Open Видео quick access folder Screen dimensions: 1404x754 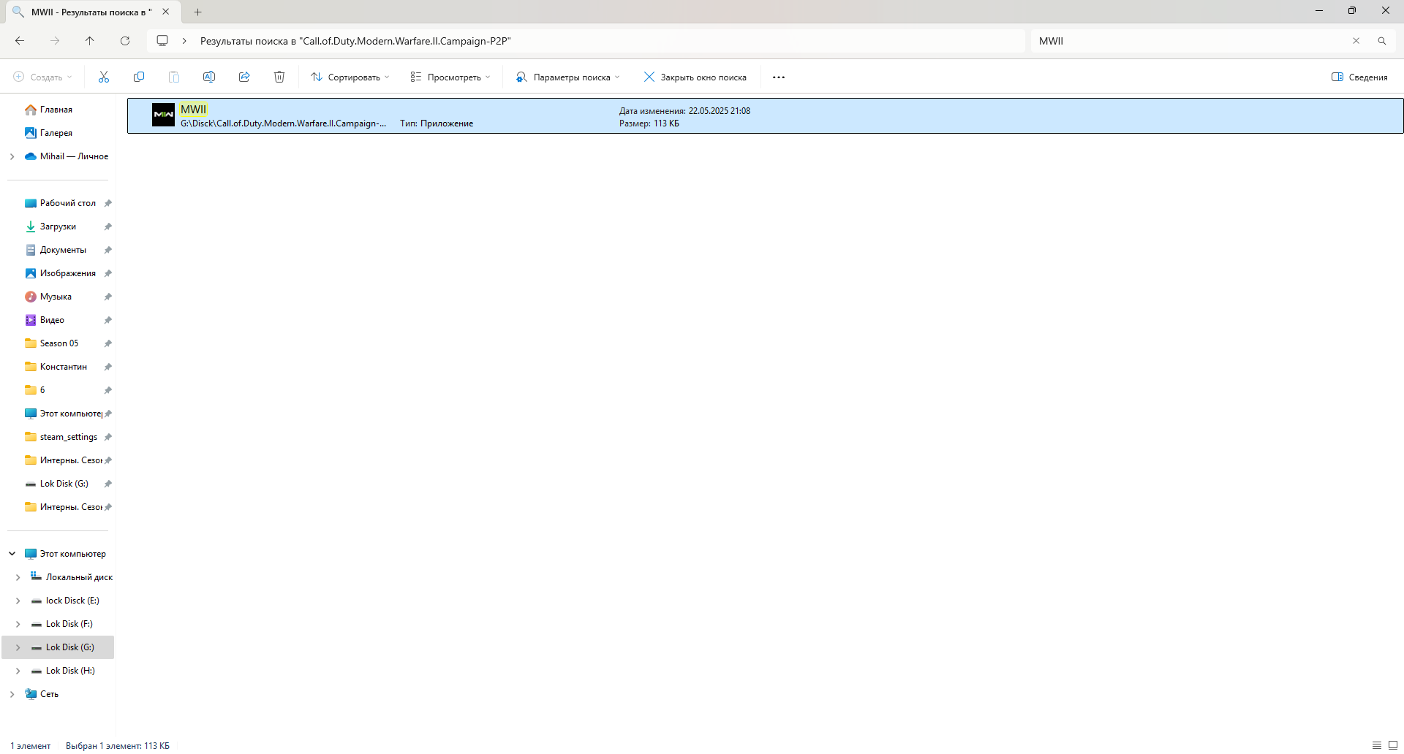(x=52, y=320)
